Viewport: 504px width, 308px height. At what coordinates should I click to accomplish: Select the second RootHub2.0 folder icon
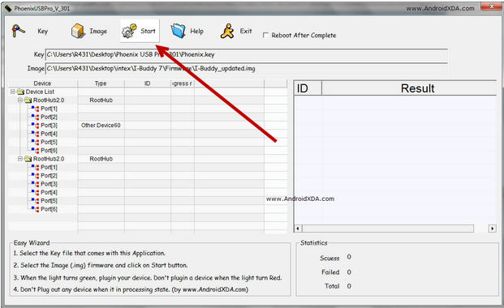tap(28, 159)
